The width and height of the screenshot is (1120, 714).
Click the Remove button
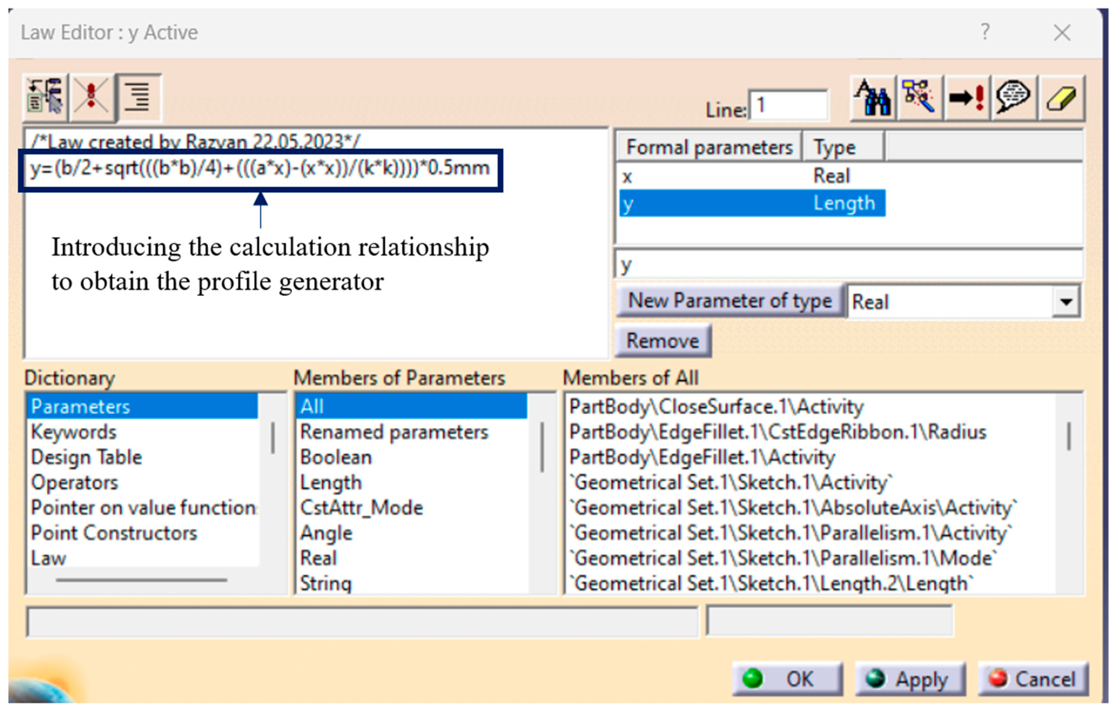tap(662, 341)
